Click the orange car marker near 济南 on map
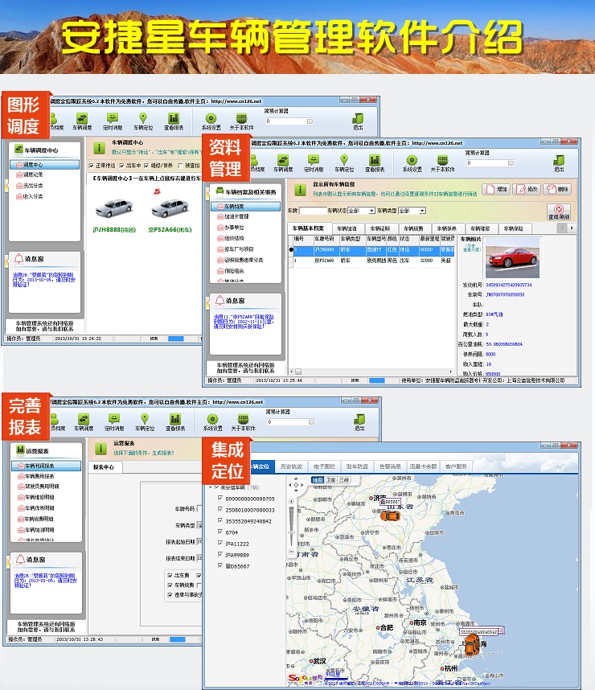Screen dimensions: 595x690 pos(390,515)
